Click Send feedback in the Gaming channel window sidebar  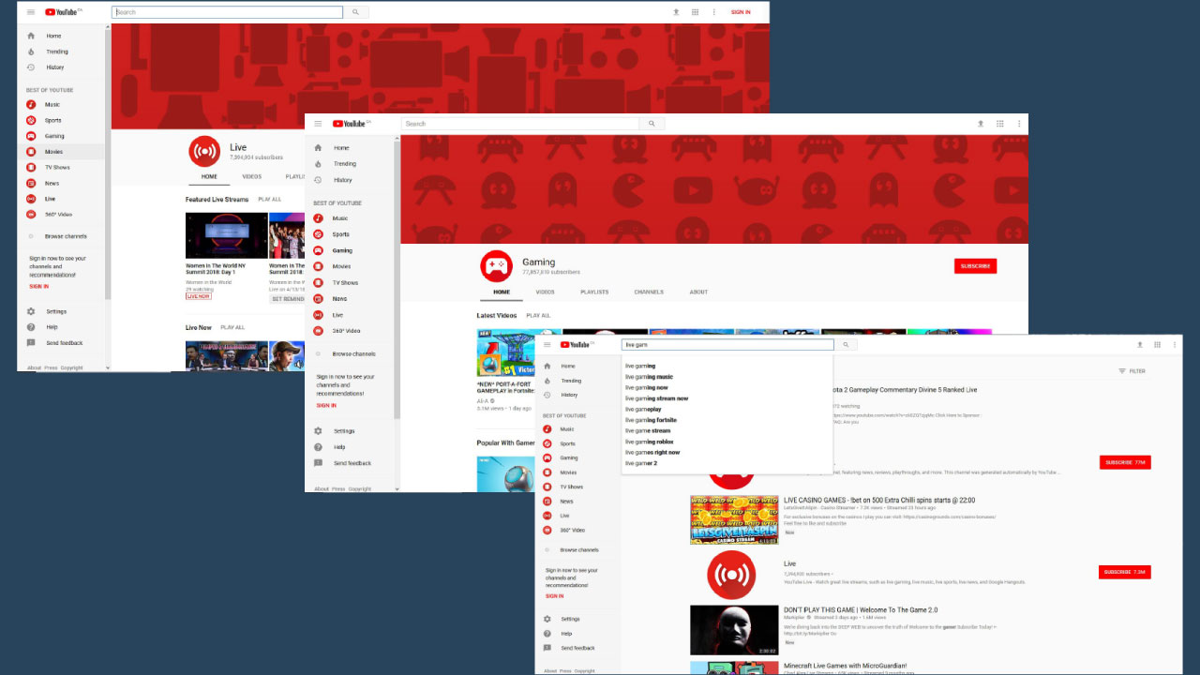coord(343,463)
